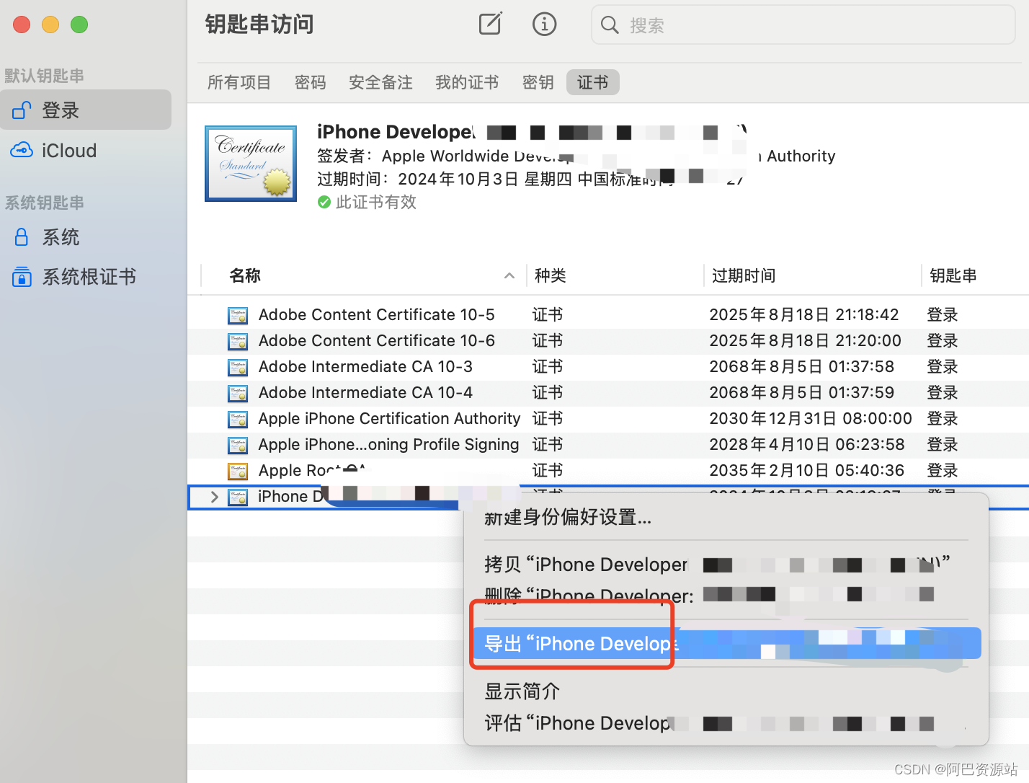Focus the 搜索 search field
This screenshot has width=1029, height=783.
(803, 25)
